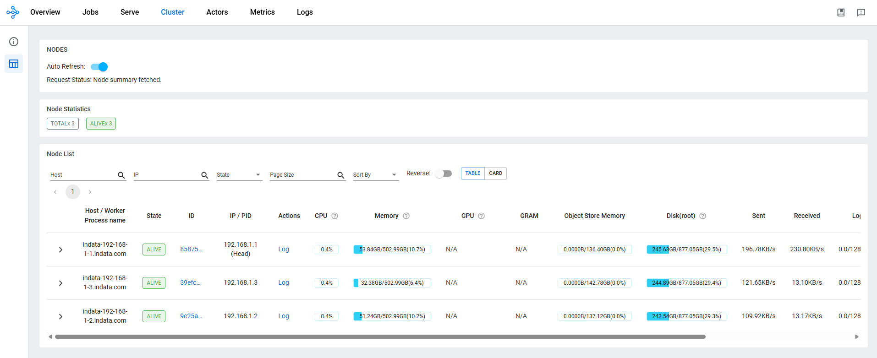This screenshot has width=877, height=358.
Task: Click the CPU column help icon
Action: [x=335, y=216]
